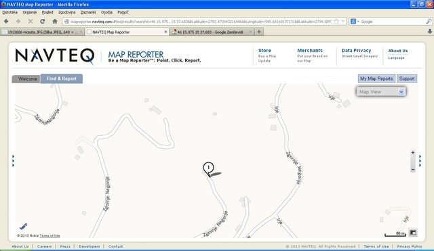Open new tab with plus button

(x=259, y=32)
